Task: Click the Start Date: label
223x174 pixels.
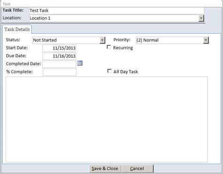Action: (x=17, y=48)
